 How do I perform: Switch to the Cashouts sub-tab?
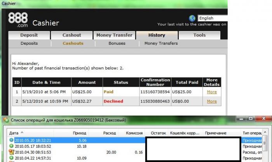coord(73,44)
